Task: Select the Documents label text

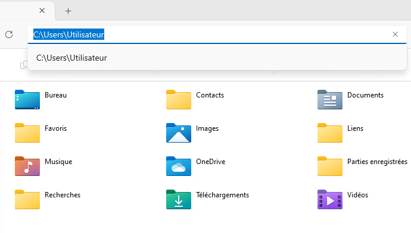Action: click(x=365, y=95)
